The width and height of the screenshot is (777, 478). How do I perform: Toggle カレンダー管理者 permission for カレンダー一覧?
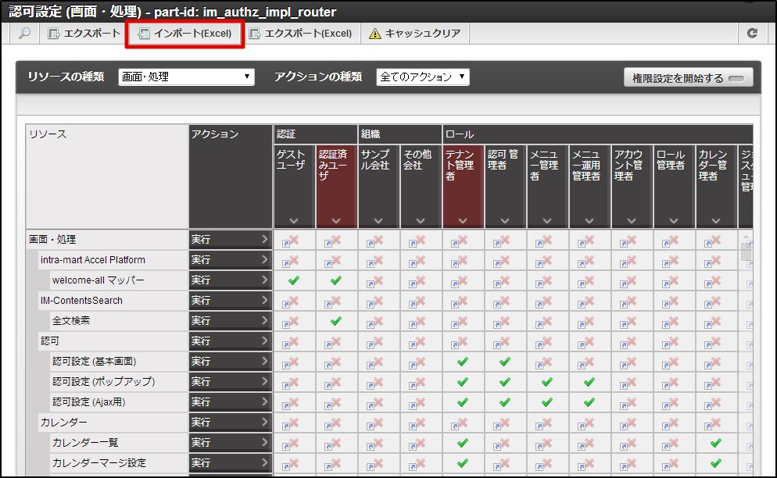(x=716, y=442)
